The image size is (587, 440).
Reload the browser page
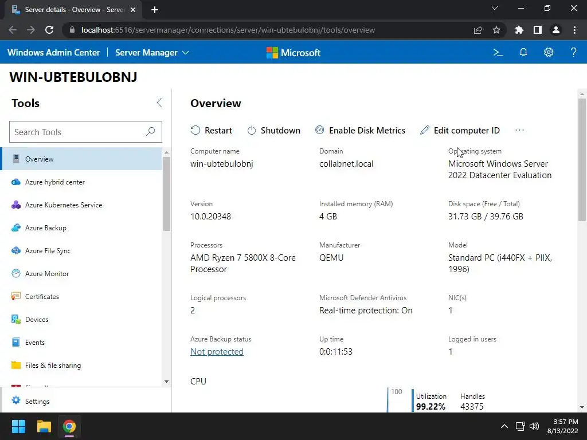(x=49, y=30)
